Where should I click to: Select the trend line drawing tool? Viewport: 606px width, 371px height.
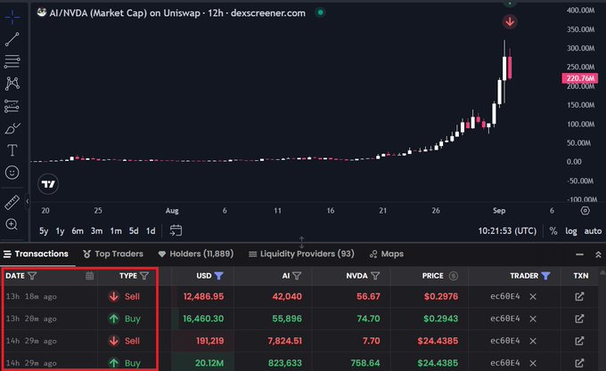pyautogui.click(x=12, y=39)
